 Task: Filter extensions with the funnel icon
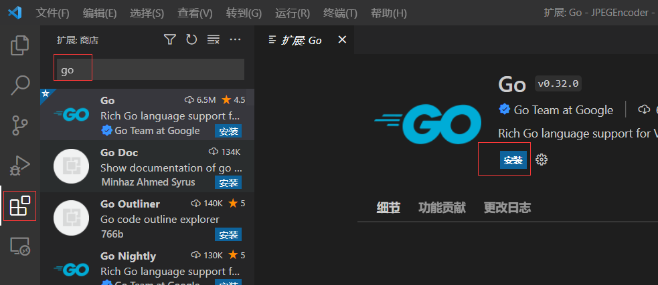169,40
